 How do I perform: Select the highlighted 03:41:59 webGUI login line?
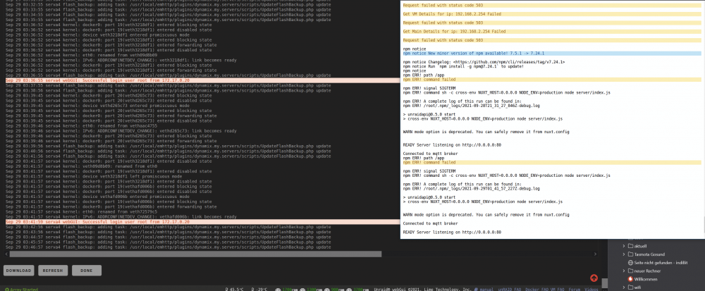pos(202,222)
